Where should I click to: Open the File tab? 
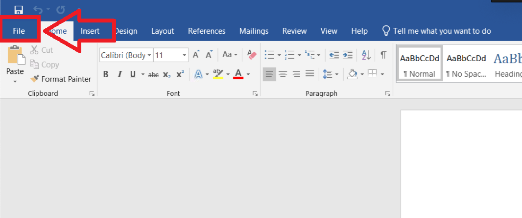coord(19,31)
